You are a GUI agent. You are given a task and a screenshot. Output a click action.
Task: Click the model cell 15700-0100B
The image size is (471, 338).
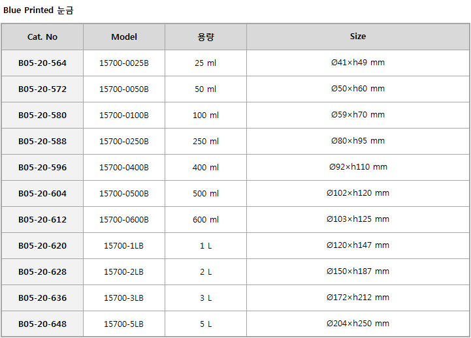(124, 115)
